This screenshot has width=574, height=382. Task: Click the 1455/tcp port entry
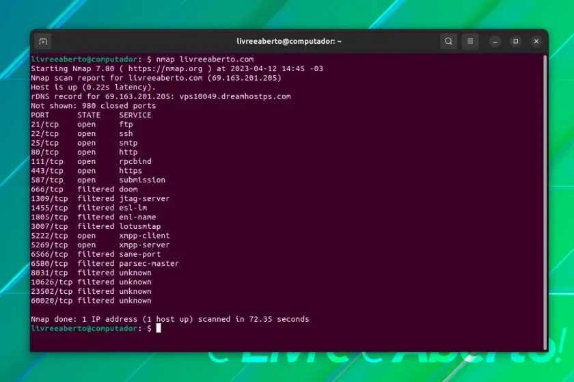click(x=49, y=208)
